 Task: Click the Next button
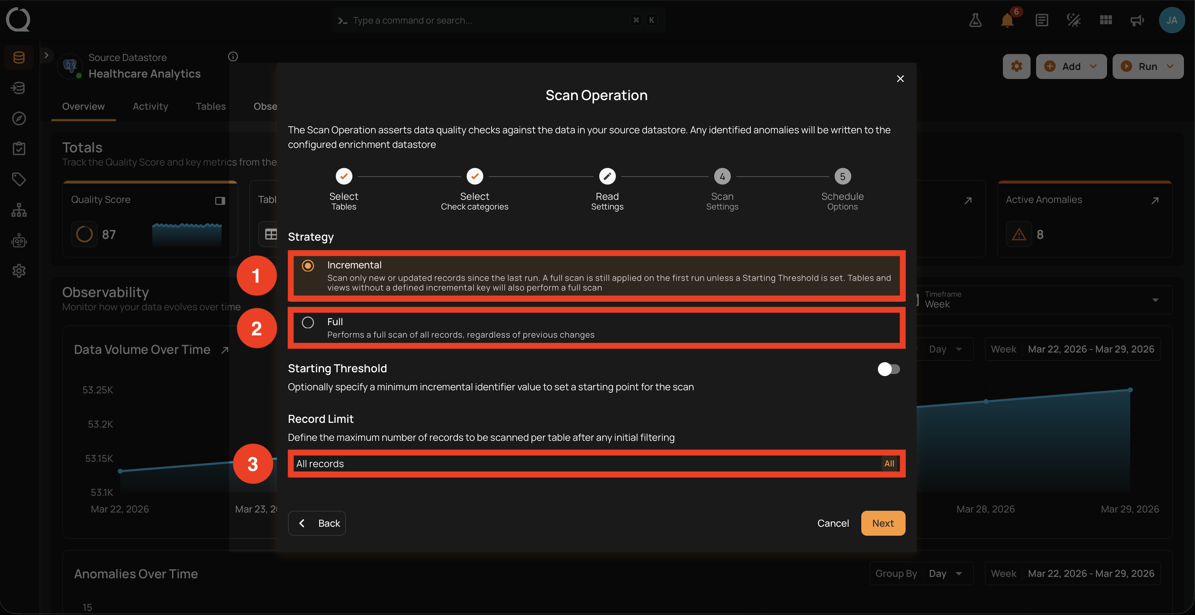click(x=883, y=523)
